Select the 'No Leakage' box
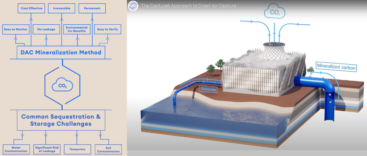The height and width of the screenshot is (156, 367). [x=46, y=29]
